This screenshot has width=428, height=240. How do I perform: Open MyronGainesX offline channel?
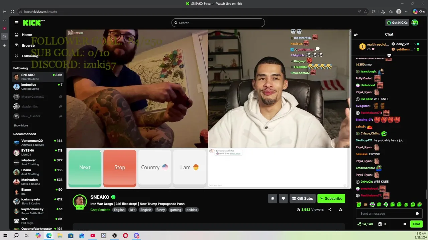click(x=38, y=97)
